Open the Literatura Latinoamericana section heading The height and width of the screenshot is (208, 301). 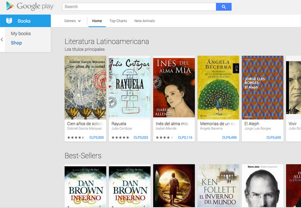point(107,42)
